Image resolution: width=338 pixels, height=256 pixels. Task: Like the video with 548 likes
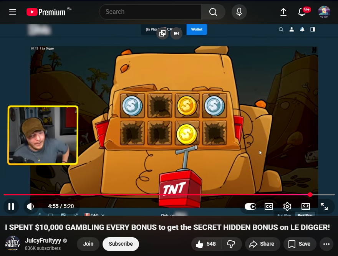[x=206, y=244]
